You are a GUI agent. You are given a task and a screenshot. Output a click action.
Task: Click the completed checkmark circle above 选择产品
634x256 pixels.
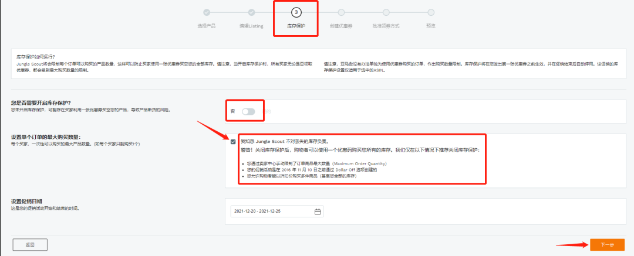coord(207,12)
